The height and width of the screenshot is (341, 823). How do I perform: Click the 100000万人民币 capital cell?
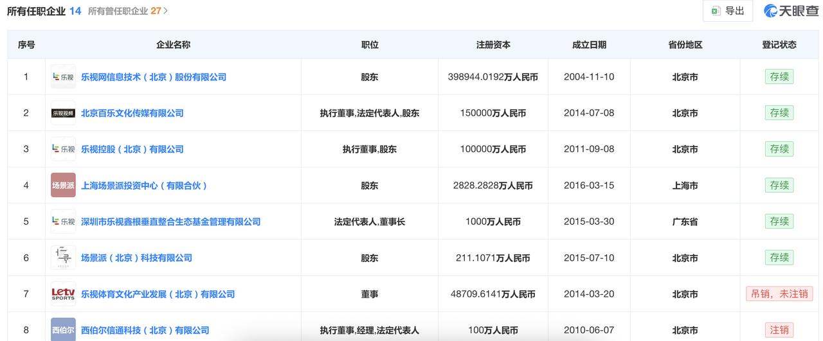[493, 149]
